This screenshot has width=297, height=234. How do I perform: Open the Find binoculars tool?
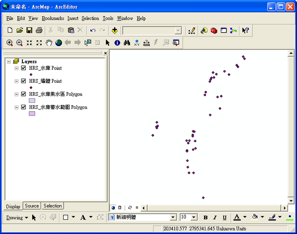[x=127, y=43]
